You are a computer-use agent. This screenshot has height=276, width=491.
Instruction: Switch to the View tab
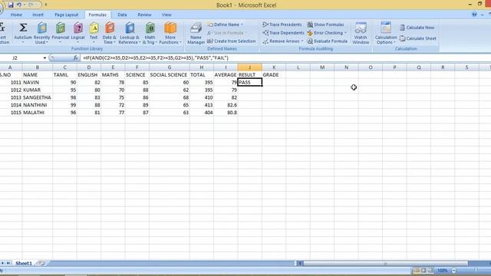tap(166, 15)
